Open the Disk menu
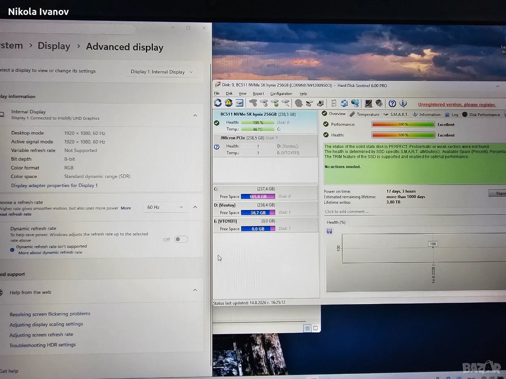 [x=229, y=94]
